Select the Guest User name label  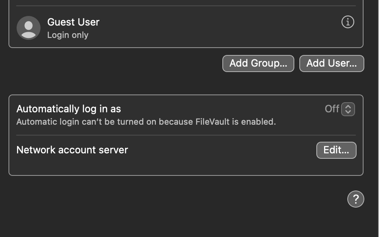[x=73, y=22]
